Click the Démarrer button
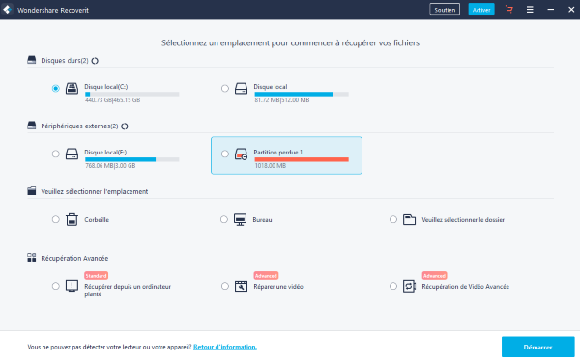Screen dimensions: 580x363 (537, 347)
